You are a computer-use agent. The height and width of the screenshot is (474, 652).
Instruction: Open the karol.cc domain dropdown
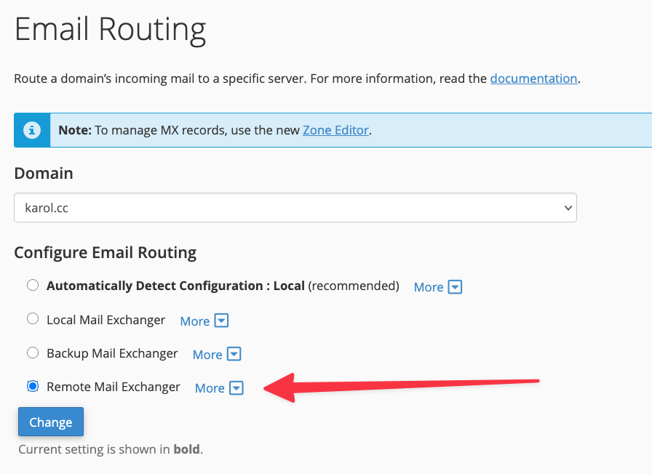pos(295,208)
